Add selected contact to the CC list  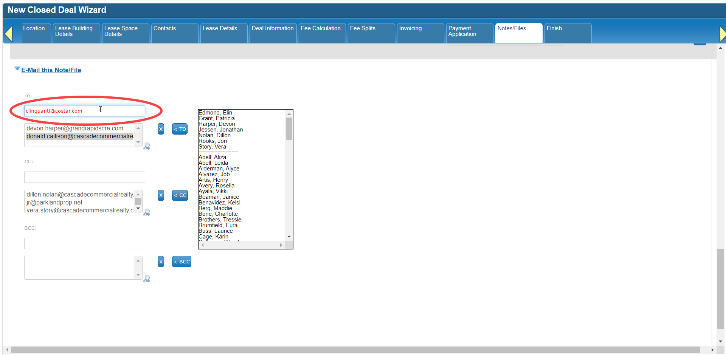click(x=180, y=195)
